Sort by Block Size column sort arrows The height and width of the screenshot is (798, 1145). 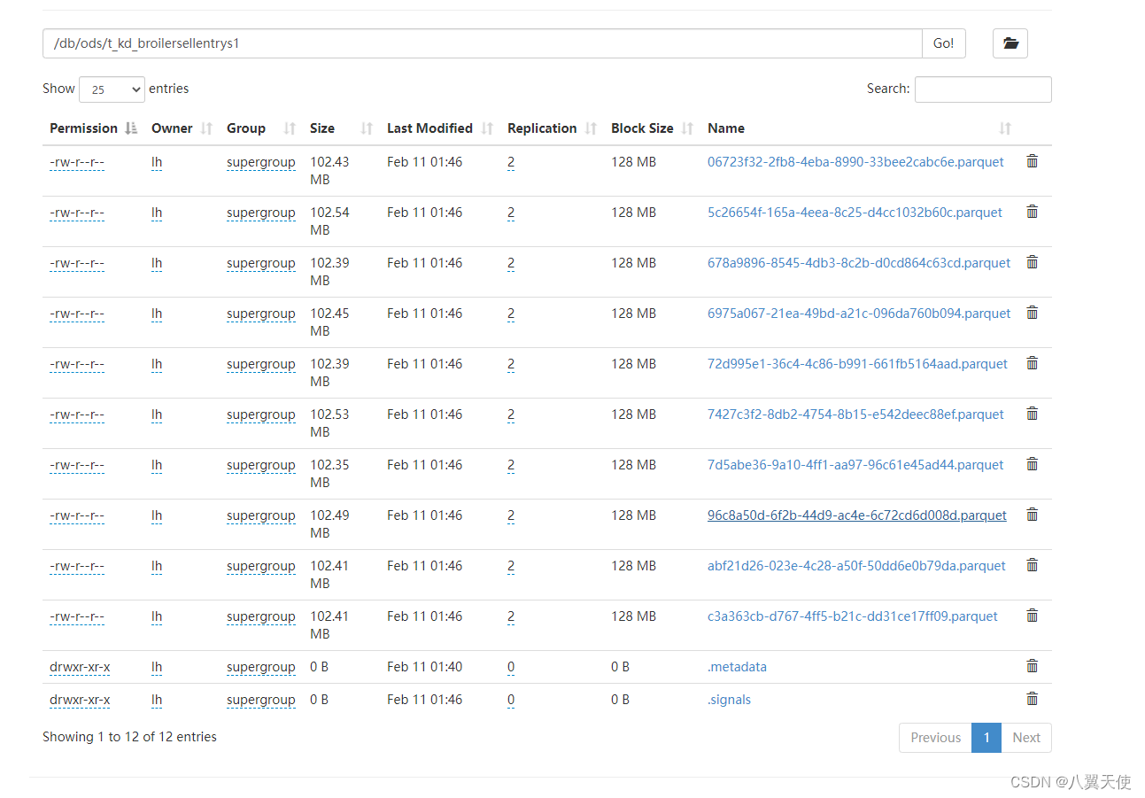click(x=687, y=128)
